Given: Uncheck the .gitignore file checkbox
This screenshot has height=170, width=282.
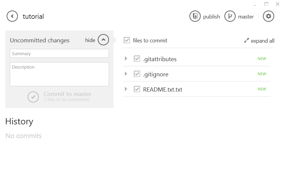Looking at the screenshot, I should click(x=137, y=74).
